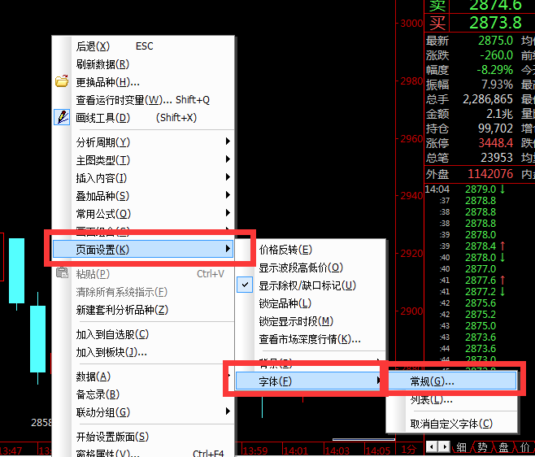The height and width of the screenshot is (457, 535).
Task: Click the 2875.6 tick entry
Action: click(x=481, y=302)
